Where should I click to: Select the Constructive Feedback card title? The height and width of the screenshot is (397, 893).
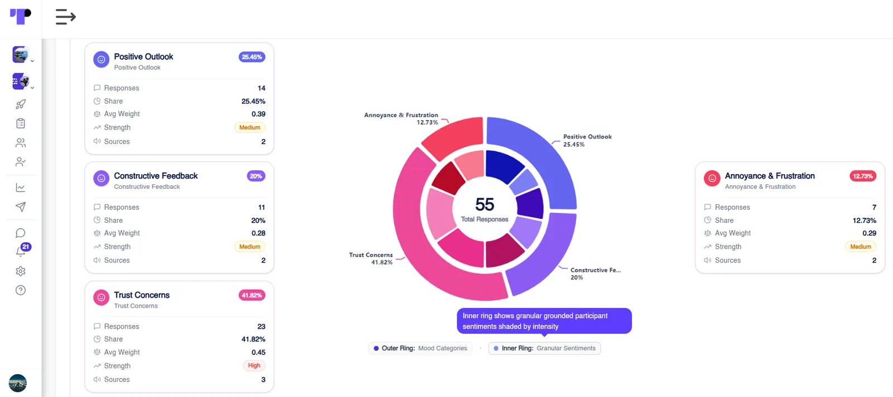(x=156, y=176)
